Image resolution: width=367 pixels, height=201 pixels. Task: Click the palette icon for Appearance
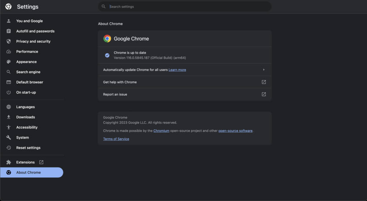(9, 62)
